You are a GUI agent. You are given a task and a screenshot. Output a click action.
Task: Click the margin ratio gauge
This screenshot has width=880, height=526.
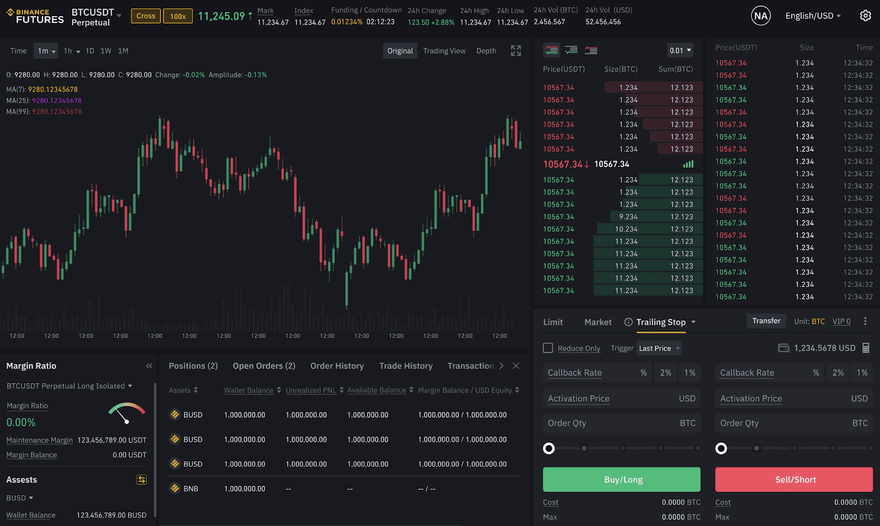[127, 413]
